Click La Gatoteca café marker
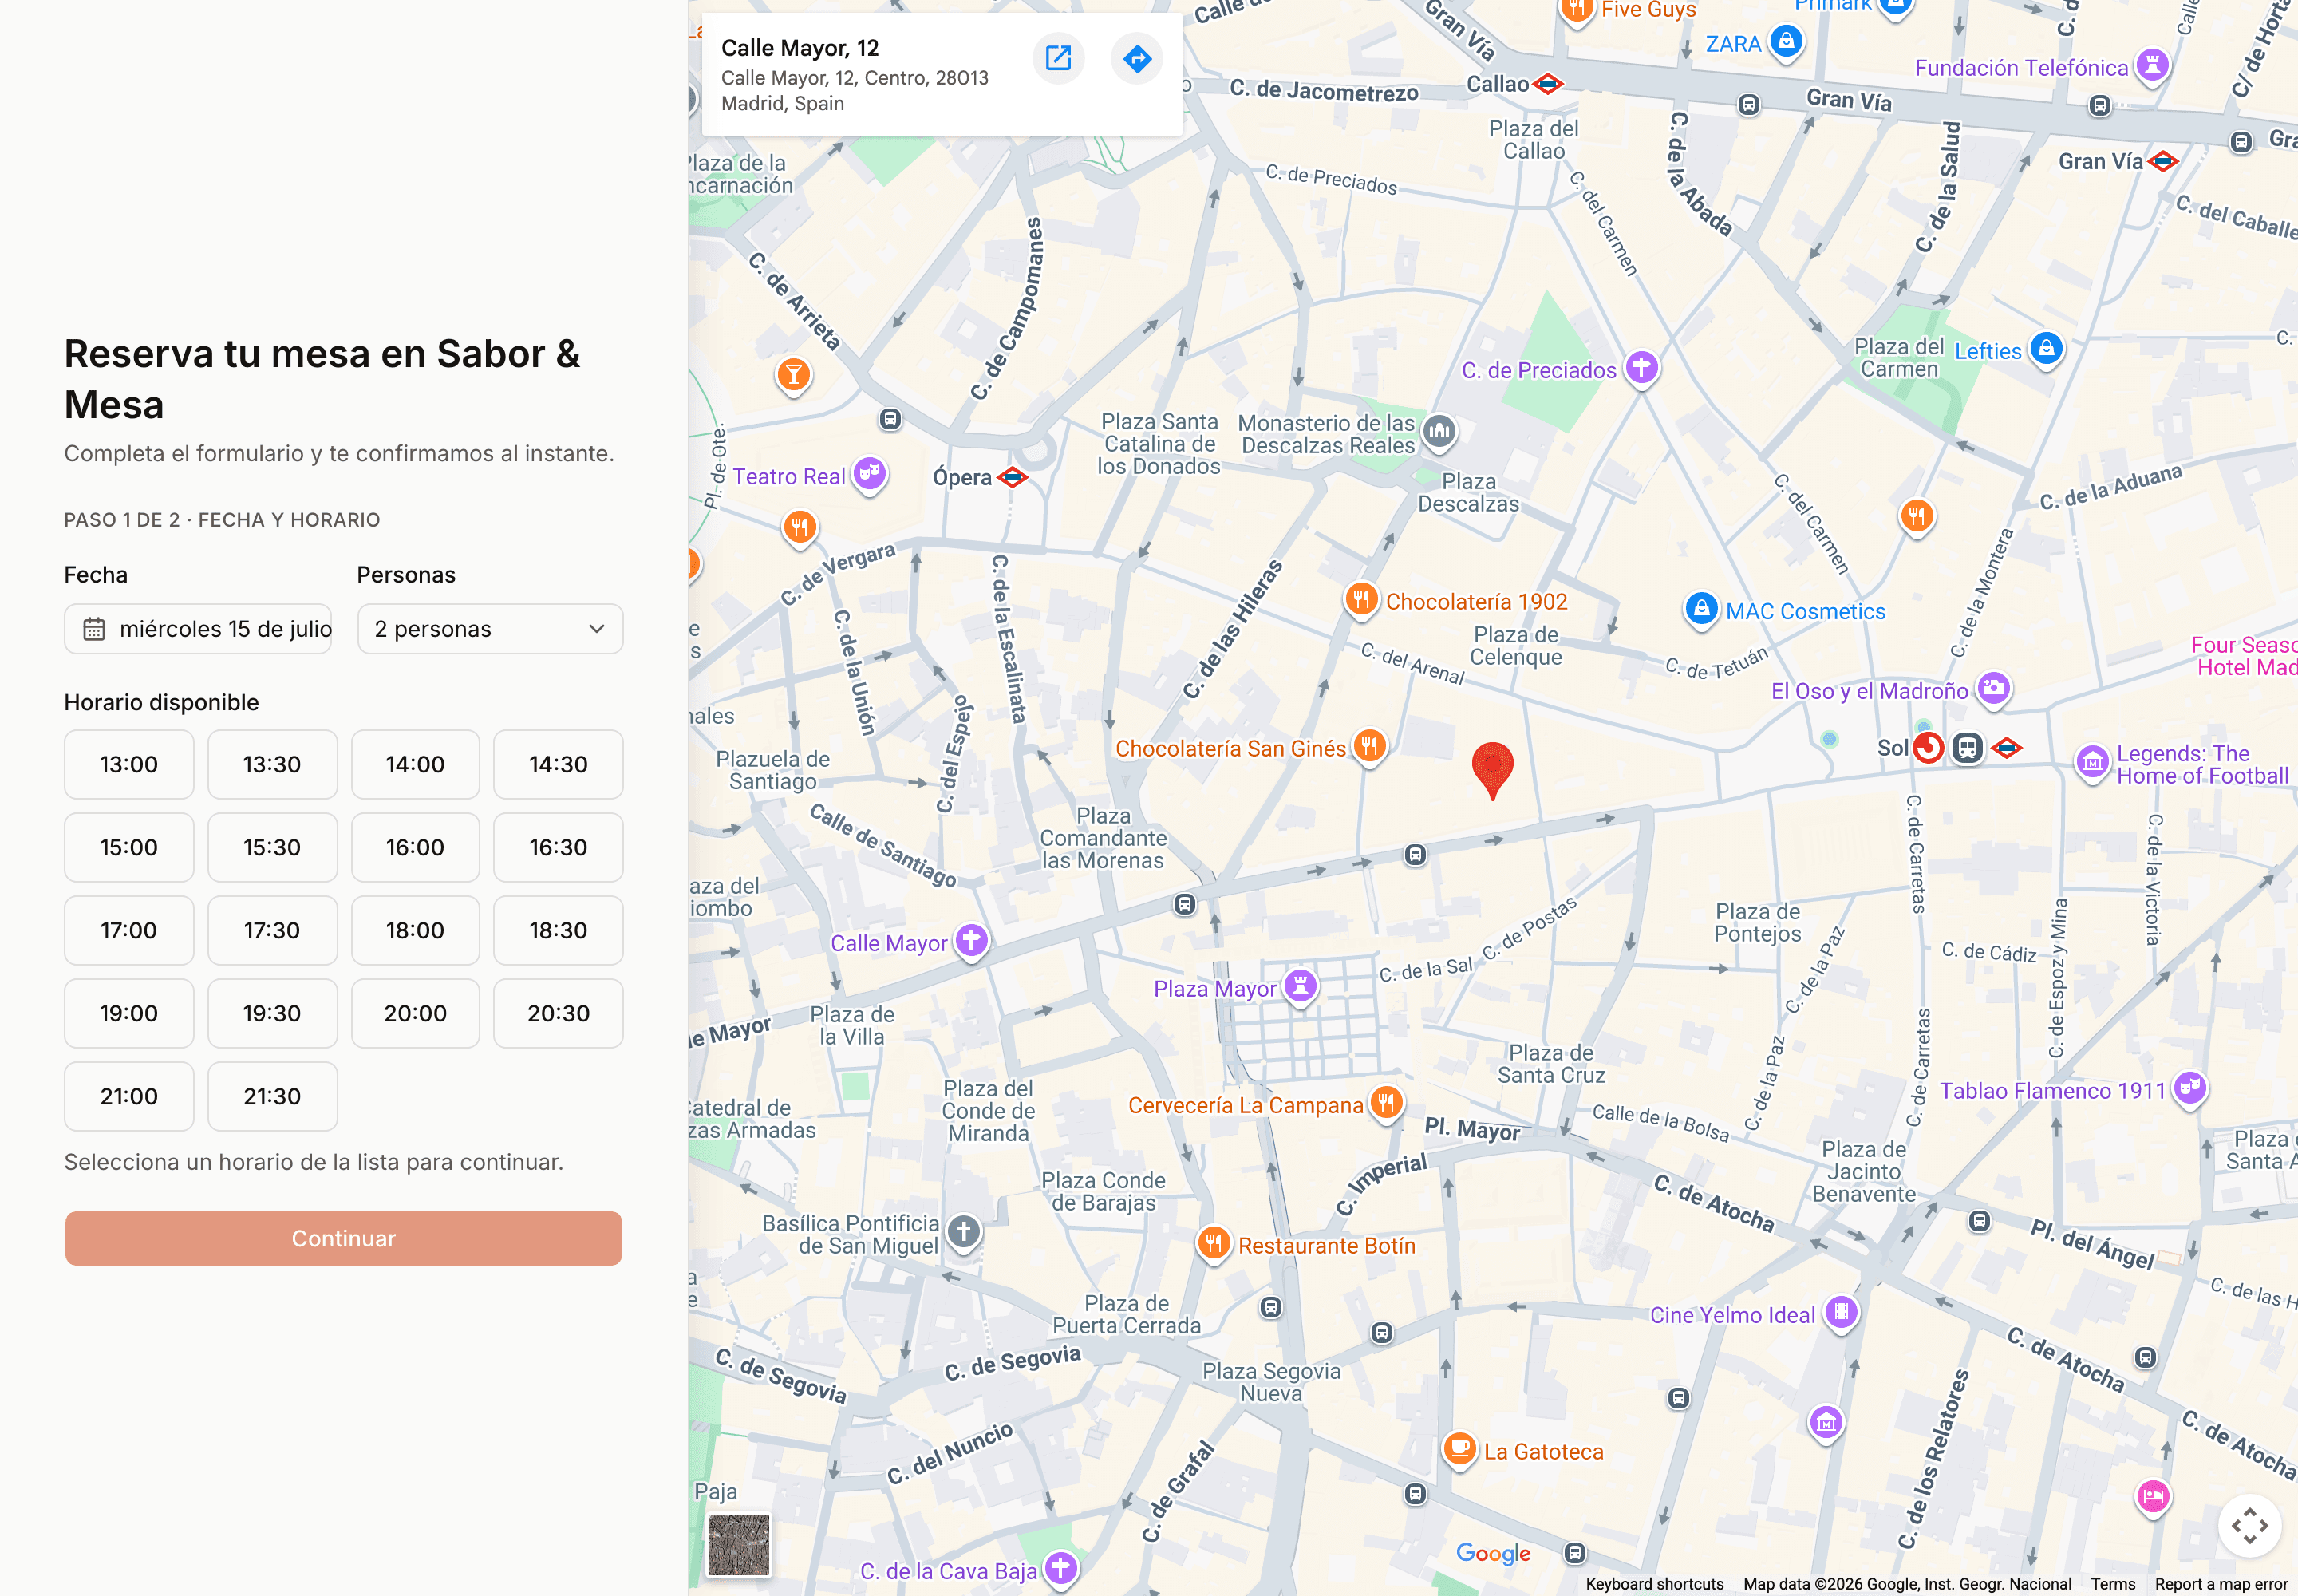 click(1460, 1448)
